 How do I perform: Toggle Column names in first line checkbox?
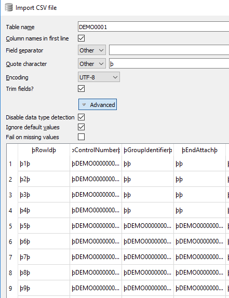pos(82,38)
